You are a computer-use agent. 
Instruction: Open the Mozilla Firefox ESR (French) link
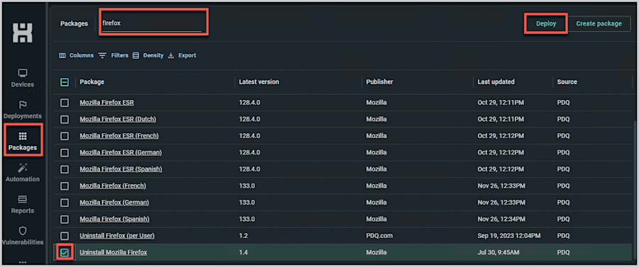tap(119, 136)
